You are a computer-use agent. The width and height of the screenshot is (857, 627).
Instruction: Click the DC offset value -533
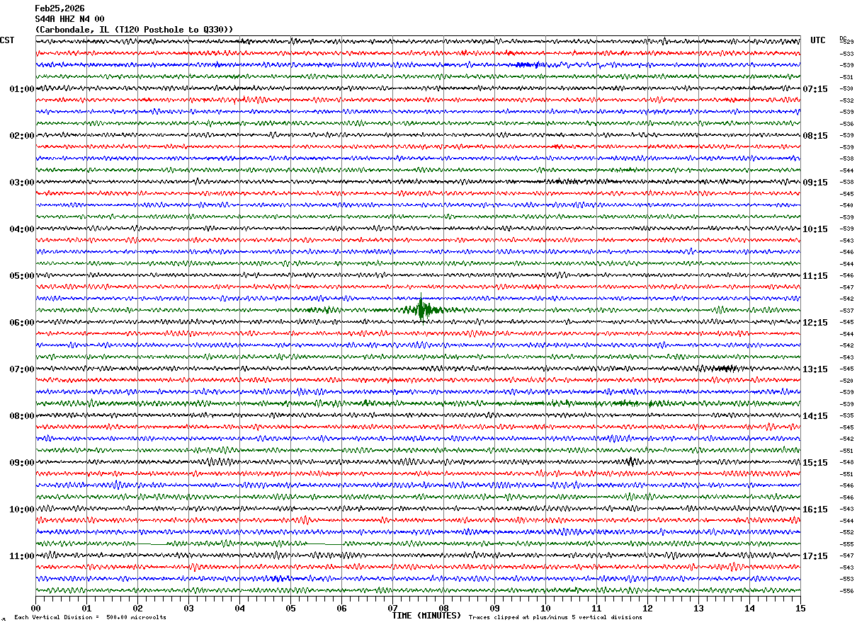pos(846,54)
